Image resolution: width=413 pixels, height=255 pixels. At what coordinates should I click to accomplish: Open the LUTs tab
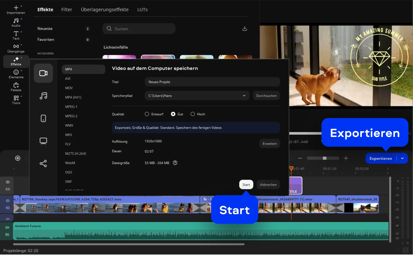point(142,10)
